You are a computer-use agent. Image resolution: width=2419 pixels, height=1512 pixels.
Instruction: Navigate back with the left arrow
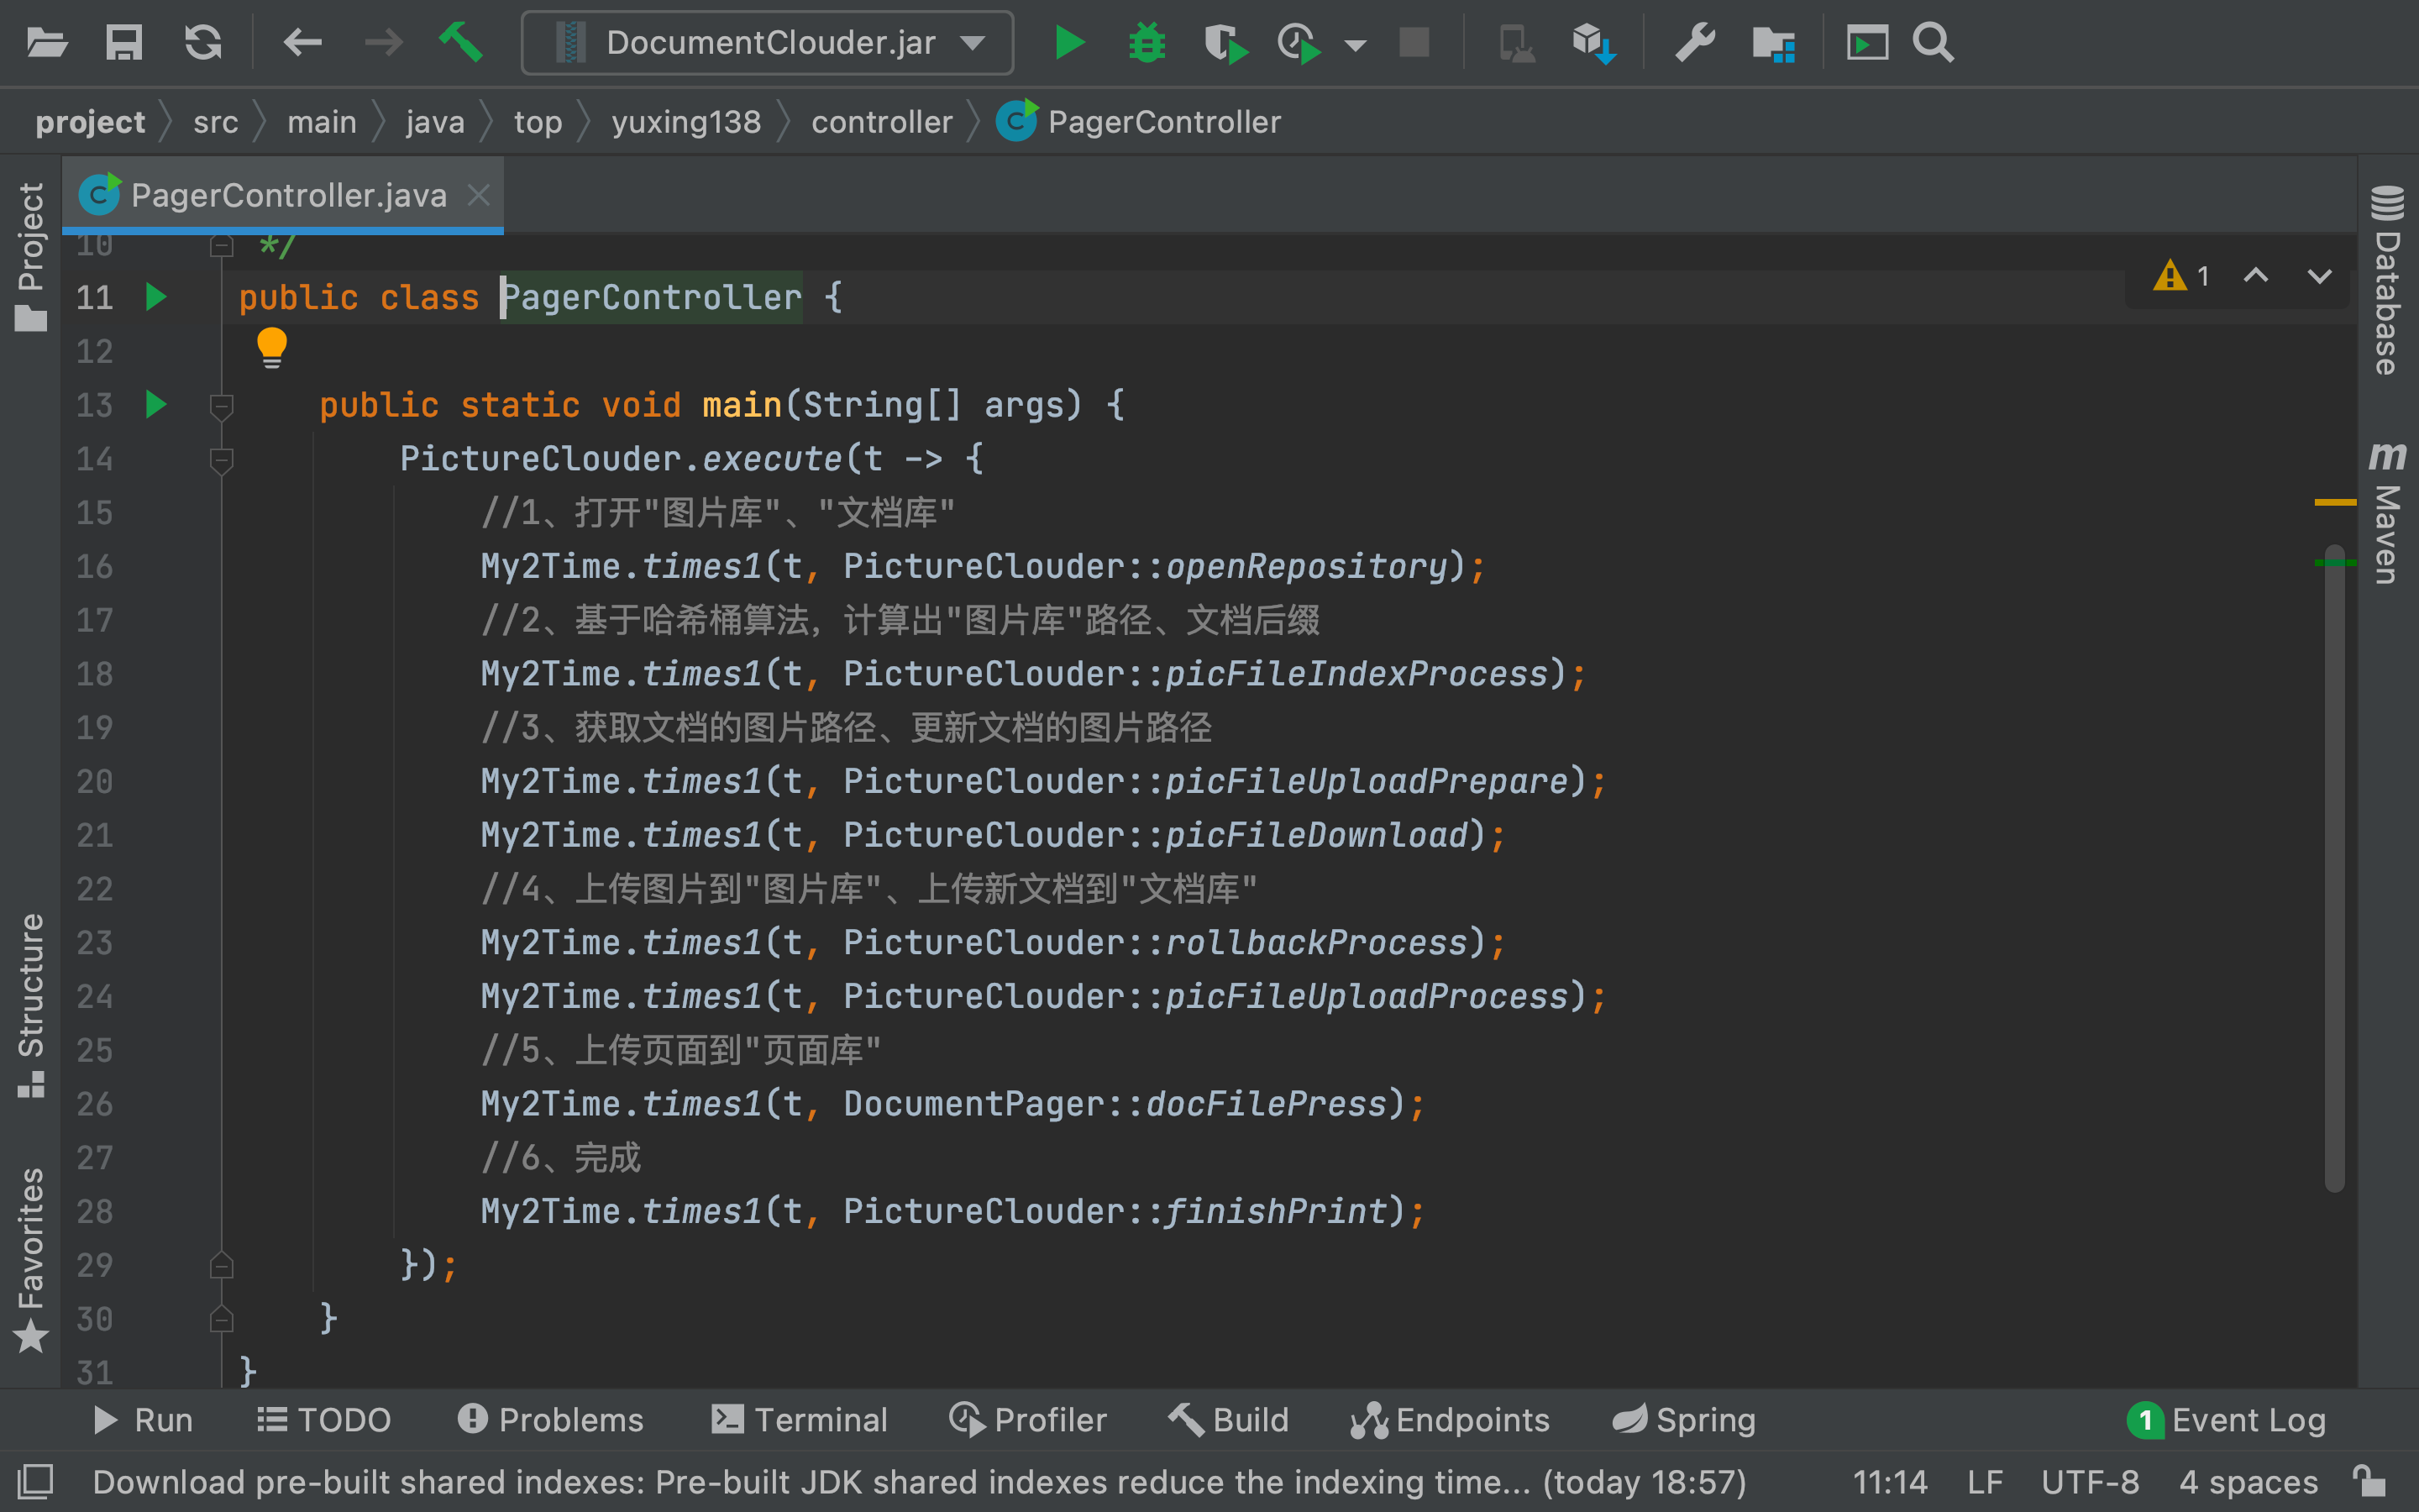coord(302,43)
